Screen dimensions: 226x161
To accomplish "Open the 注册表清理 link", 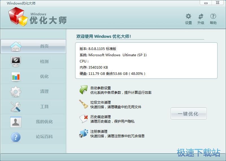I will tap(99, 131).
